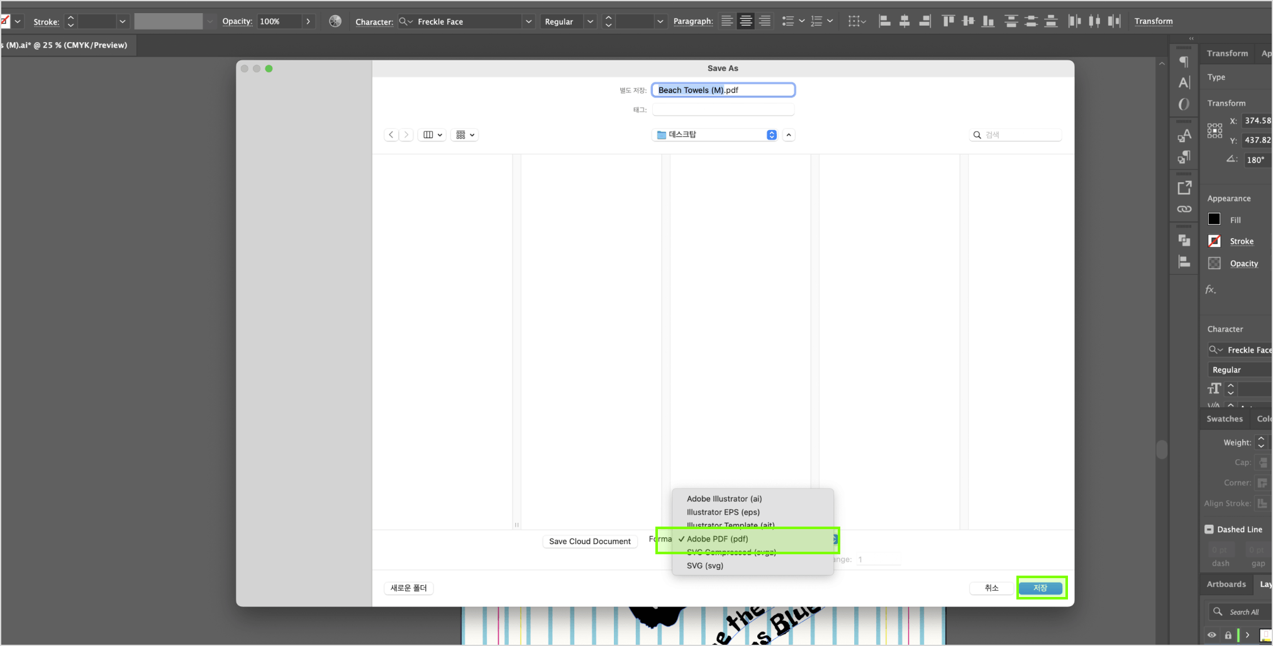This screenshot has height=646, width=1273.
Task: Align paragraph text right
Action: [765, 21]
